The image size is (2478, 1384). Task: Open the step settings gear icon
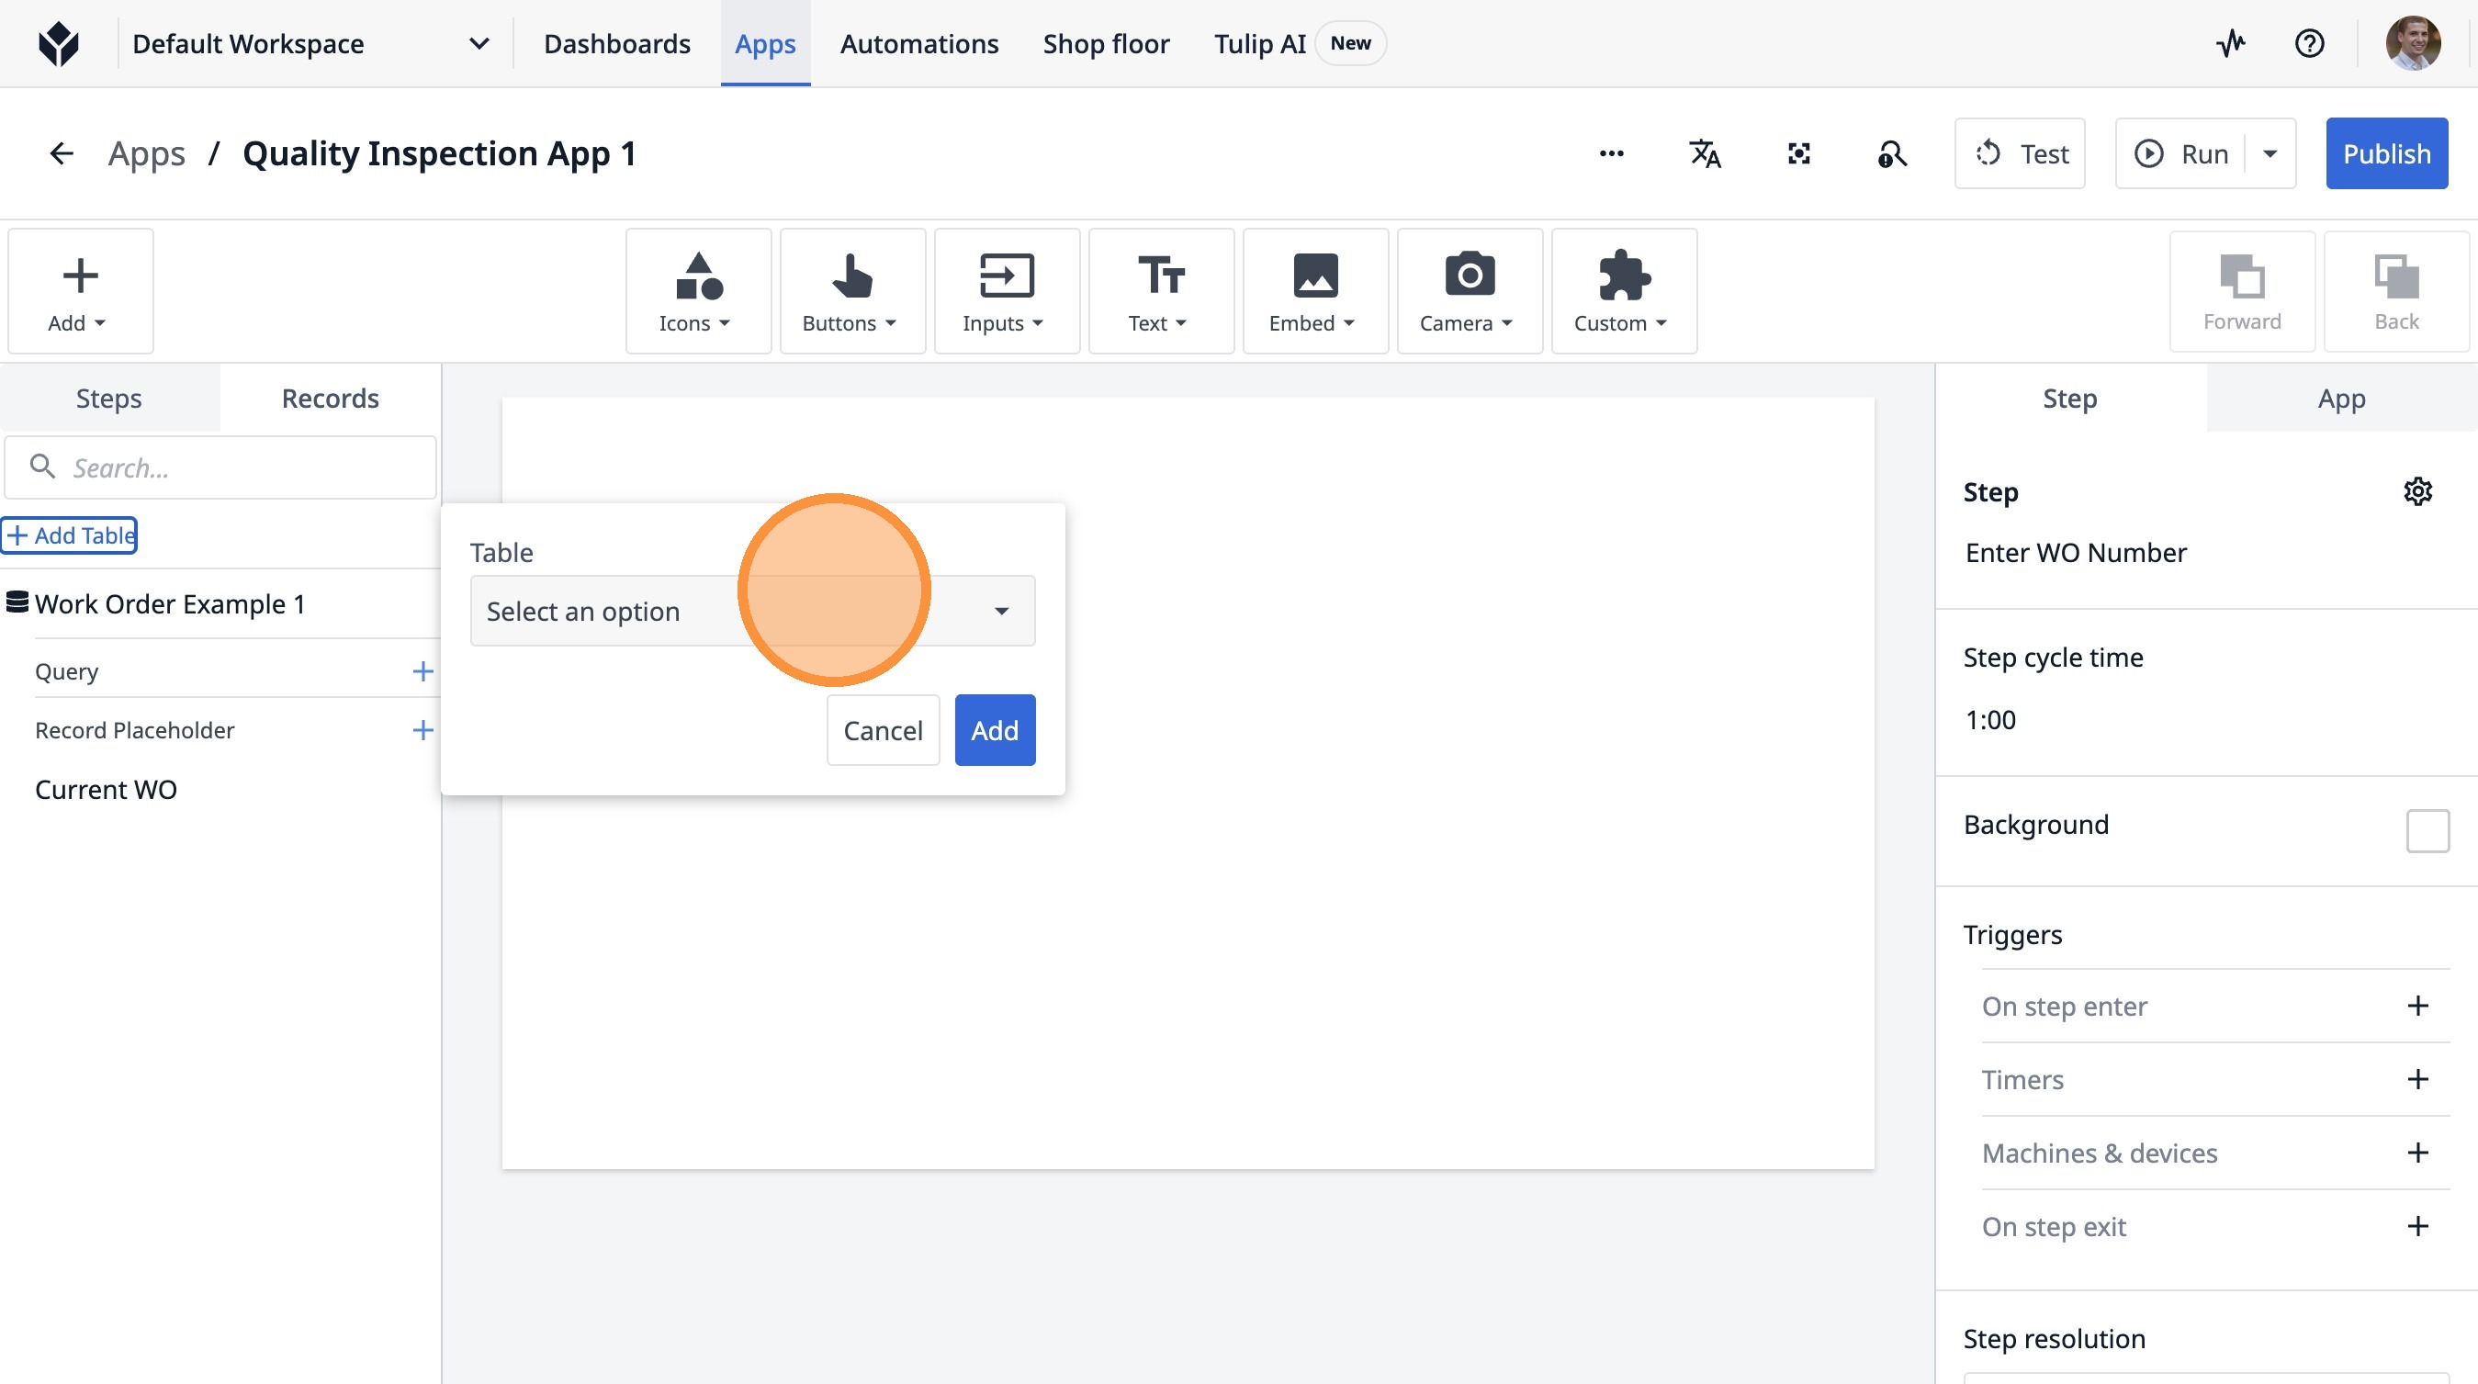tap(2417, 491)
